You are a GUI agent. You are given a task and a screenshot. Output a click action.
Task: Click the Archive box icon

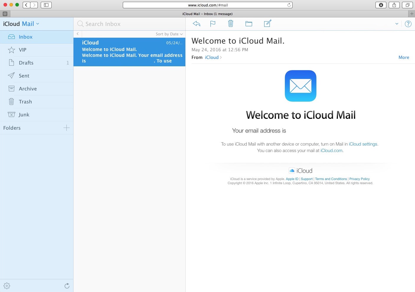pos(11,89)
